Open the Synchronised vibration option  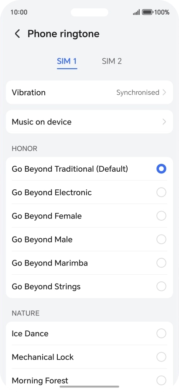tap(138, 93)
